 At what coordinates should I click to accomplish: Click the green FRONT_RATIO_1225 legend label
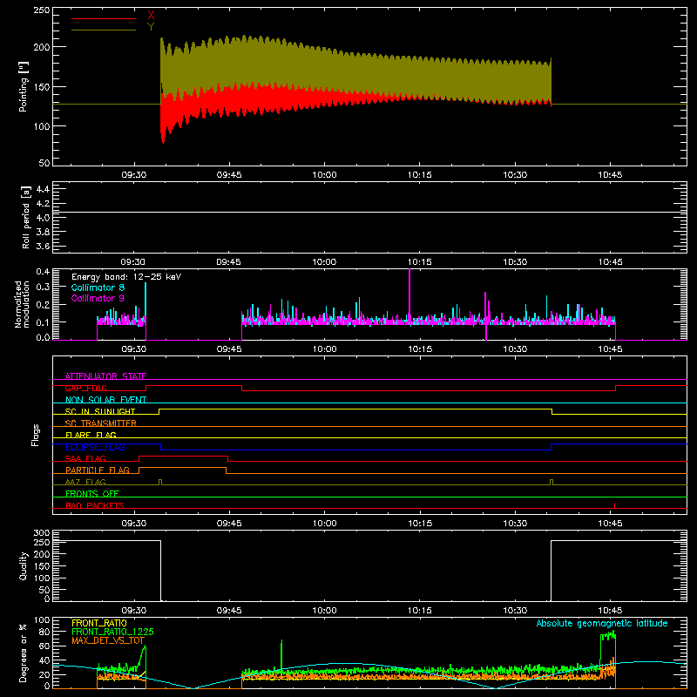pos(112,632)
